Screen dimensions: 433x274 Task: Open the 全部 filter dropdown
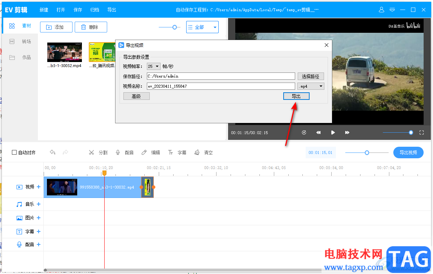tap(202, 27)
